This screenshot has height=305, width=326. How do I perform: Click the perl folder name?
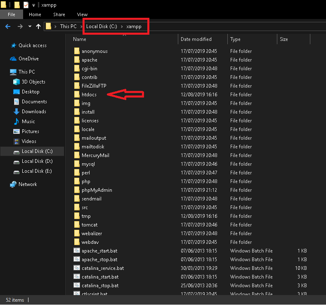86,173
